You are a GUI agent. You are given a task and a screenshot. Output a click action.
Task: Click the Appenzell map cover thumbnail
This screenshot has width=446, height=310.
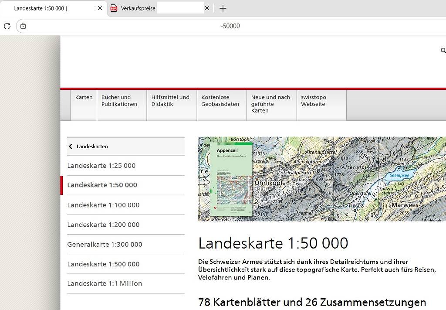(231, 179)
